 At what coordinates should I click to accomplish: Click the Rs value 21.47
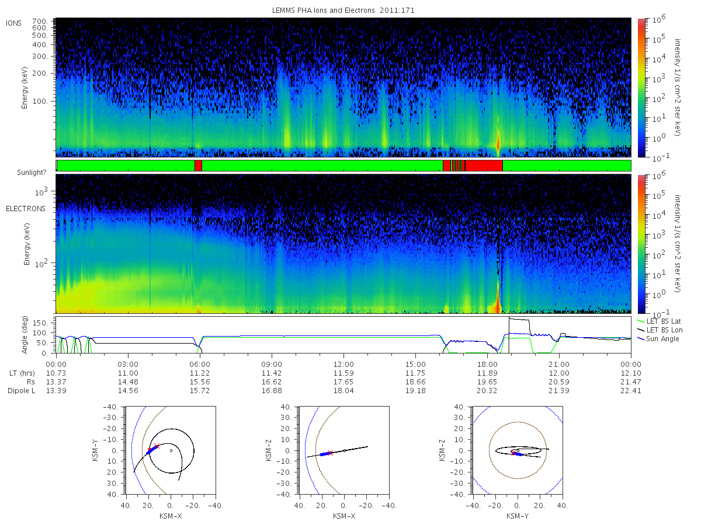pos(631,381)
